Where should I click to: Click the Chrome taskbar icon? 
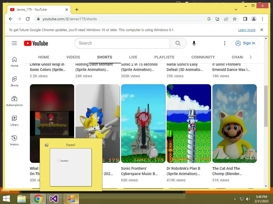38,199
